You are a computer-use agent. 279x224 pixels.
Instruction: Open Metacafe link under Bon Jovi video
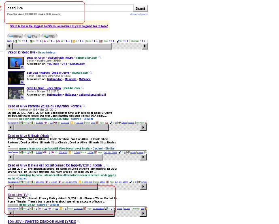click(x=70, y=79)
